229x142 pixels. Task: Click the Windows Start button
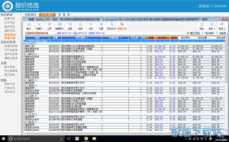3,138
